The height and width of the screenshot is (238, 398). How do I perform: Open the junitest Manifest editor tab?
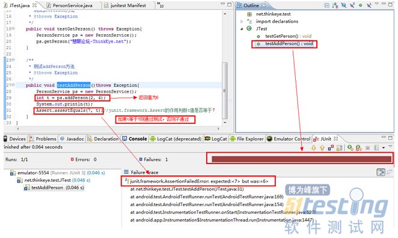tap(126, 5)
